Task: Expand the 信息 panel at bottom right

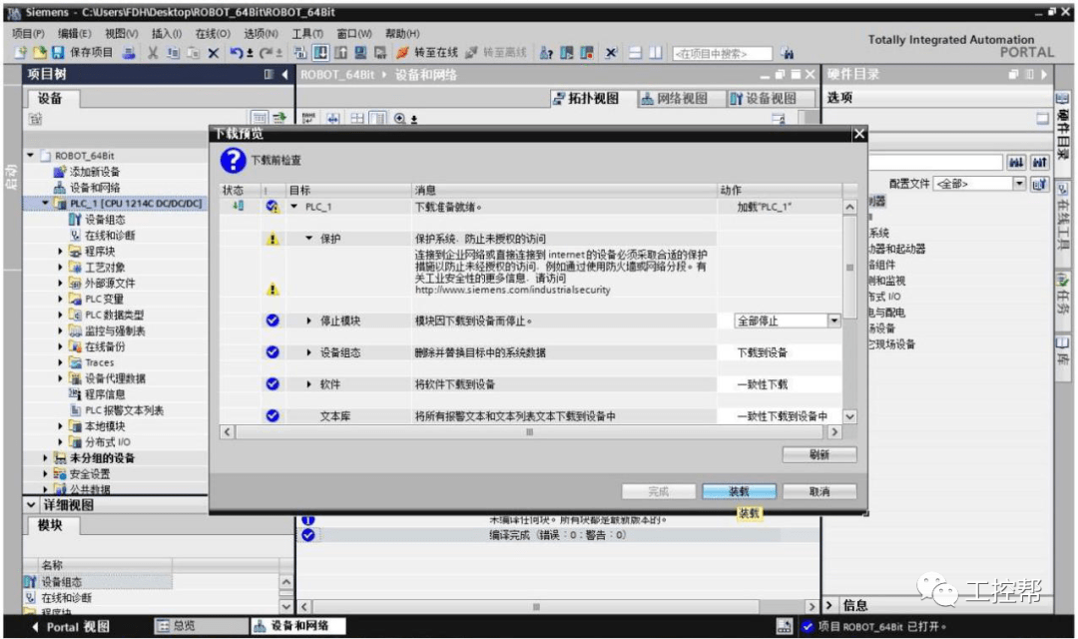Action: 829,605
